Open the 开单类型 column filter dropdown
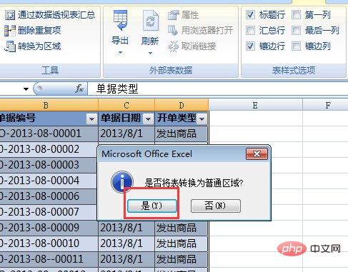The height and width of the screenshot is (272, 348). point(202,119)
